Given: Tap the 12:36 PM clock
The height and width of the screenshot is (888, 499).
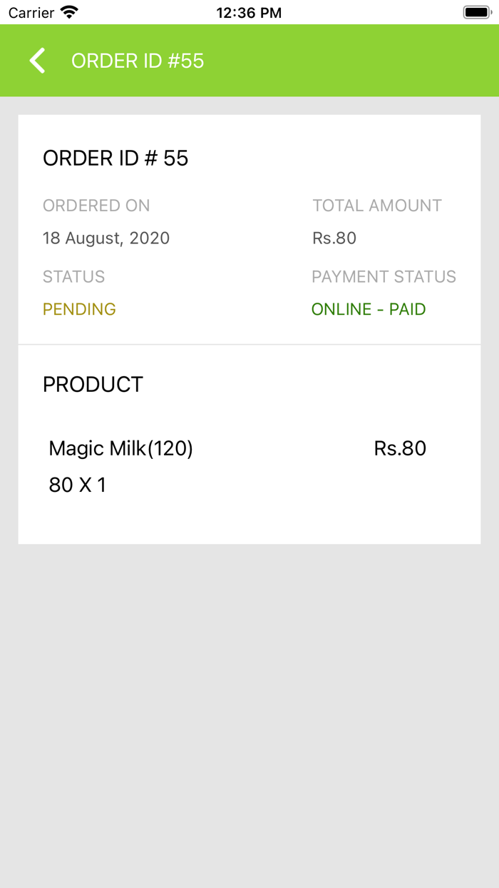Looking at the screenshot, I should click(x=249, y=13).
